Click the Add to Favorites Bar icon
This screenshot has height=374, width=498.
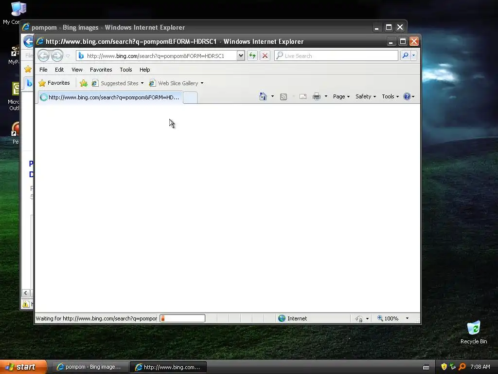(84, 83)
